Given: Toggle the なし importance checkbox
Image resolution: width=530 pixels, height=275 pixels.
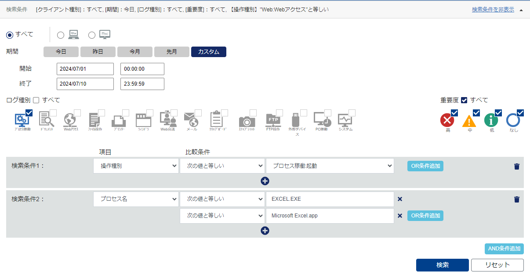Looking at the screenshot, I should tap(520, 113).
